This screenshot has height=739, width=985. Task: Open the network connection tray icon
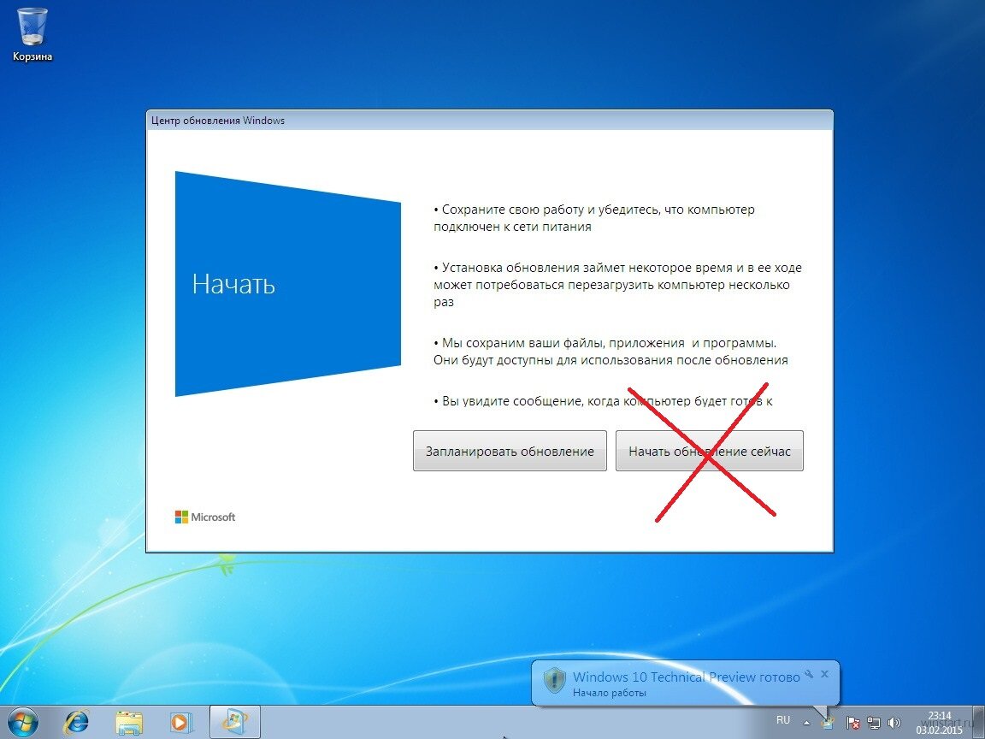point(874,723)
